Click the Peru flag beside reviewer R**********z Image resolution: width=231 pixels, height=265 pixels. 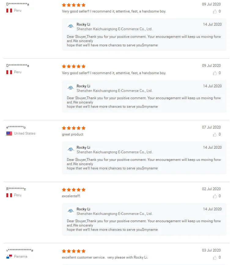tap(9, 195)
